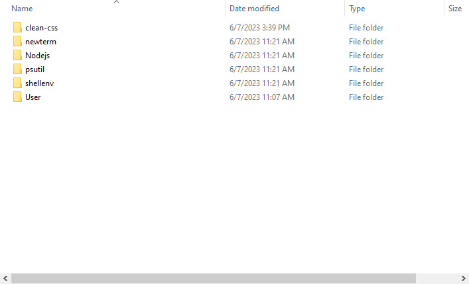Image resolution: width=469 pixels, height=284 pixels.
Task: Click the sort direction arrow above Name
Action: pos(116,2)
